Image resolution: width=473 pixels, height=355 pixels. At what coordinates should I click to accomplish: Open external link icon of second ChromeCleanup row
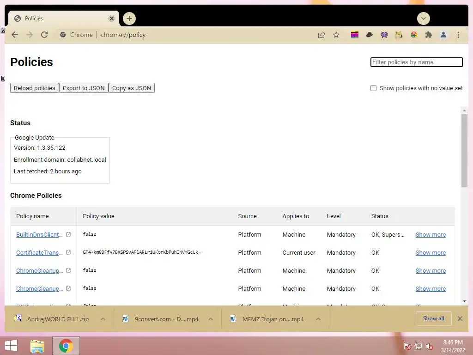coord(68,288)
